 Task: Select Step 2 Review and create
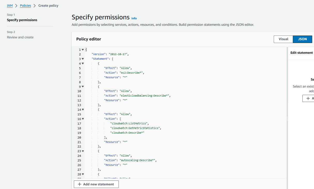[x=20, y=37]
